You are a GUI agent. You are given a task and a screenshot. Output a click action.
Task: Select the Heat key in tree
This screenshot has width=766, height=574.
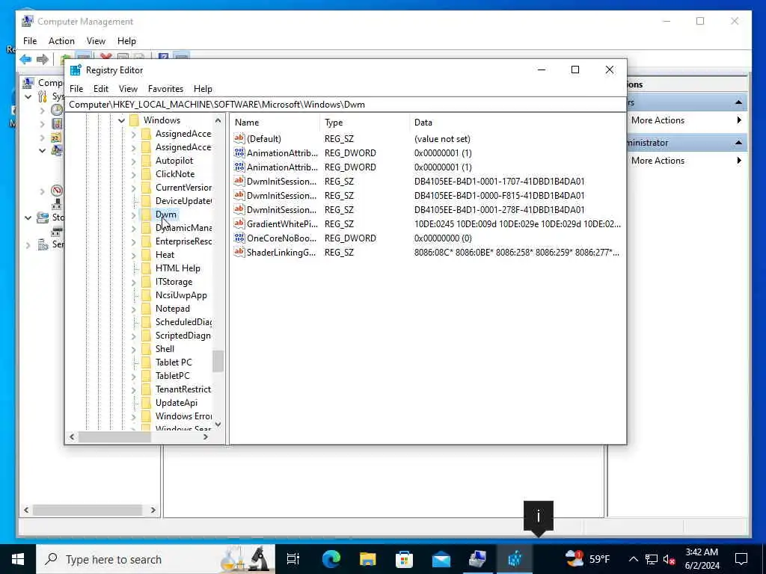[x=165, y=255]
